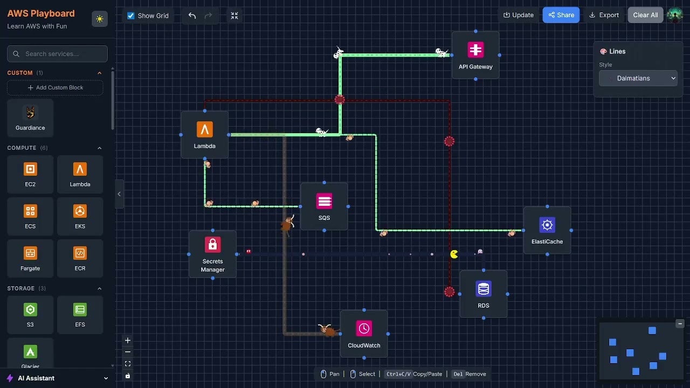Collapse the COMPUTE section
Viewport: 690px width, 388px height.
pyautogui.click(x=99, y=148)
